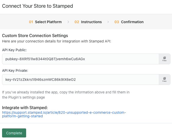Click the chevron before Confirmation step

108,22
